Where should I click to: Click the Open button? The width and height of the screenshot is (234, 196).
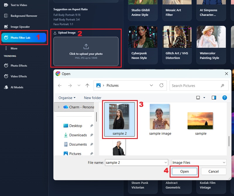point(184,171)
